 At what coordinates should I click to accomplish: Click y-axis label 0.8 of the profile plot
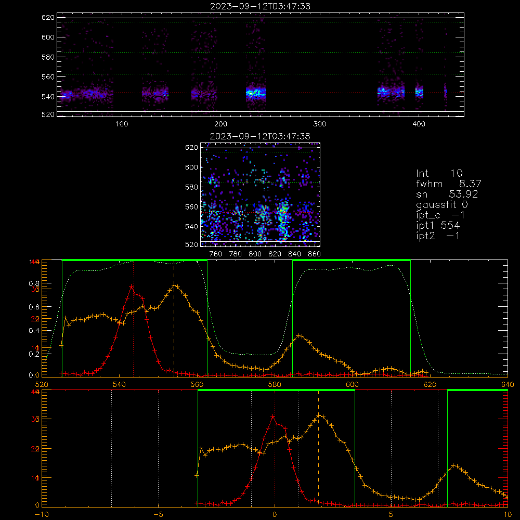click(x=34, y=283)
